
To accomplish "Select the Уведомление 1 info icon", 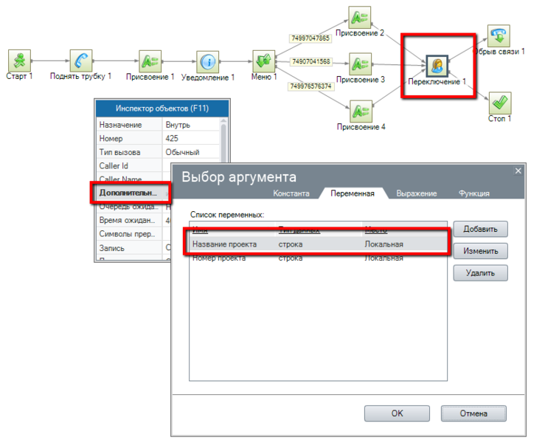I will click(208, 62).
